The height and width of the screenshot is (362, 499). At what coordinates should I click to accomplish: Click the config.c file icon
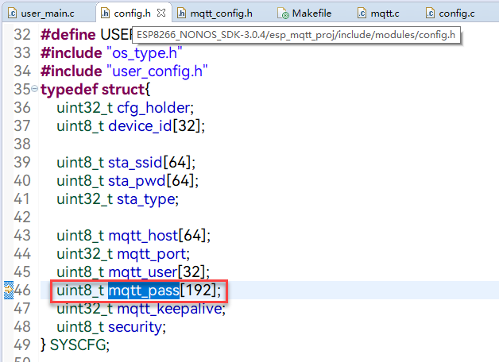coord(430,13)
